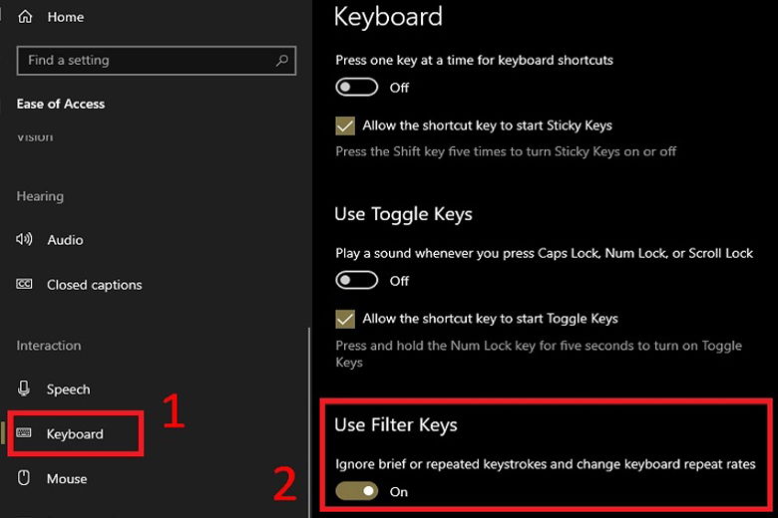
Task: Uncheck shortcut key to start Sticky Keys
Action: (345, 127)
